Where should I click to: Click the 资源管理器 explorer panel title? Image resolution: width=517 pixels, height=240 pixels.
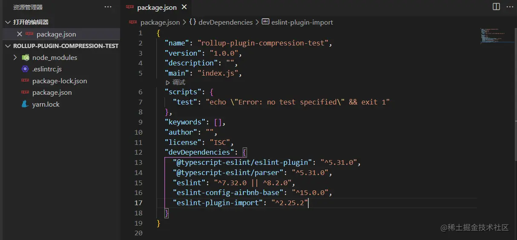point(28,7)
